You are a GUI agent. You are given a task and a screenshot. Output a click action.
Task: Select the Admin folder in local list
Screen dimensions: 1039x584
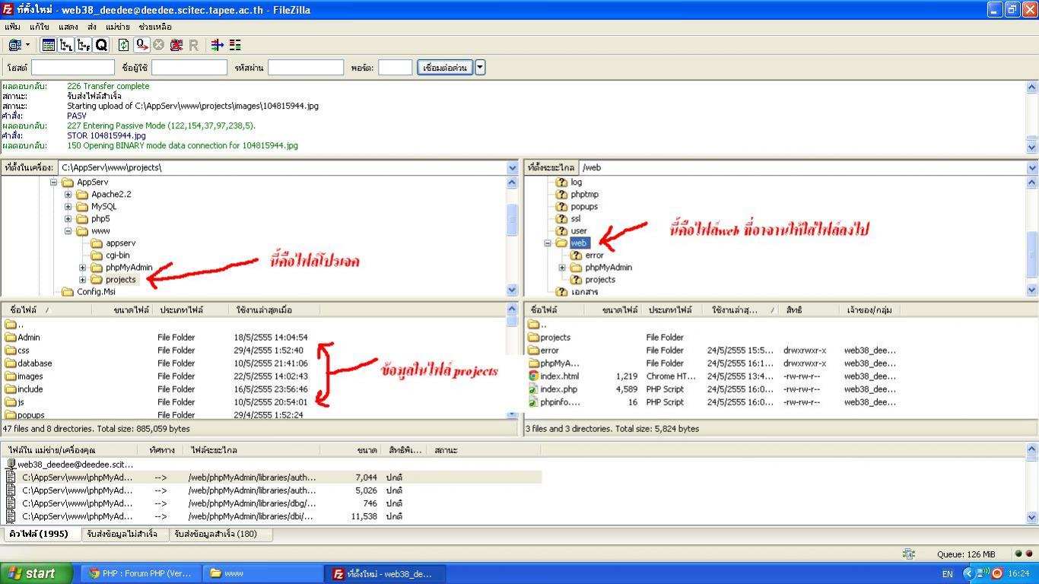tap(29, 338)
